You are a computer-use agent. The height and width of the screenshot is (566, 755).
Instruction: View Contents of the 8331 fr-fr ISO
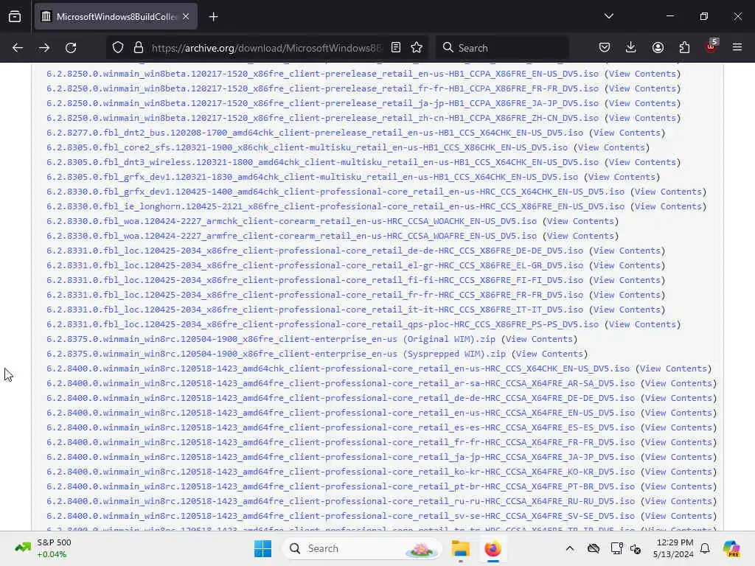(x=627, y=295)
